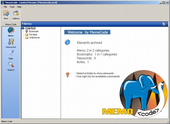Screen dimensions: 170x124
Task: Click the blue info icon
Action: pos(67,42)
